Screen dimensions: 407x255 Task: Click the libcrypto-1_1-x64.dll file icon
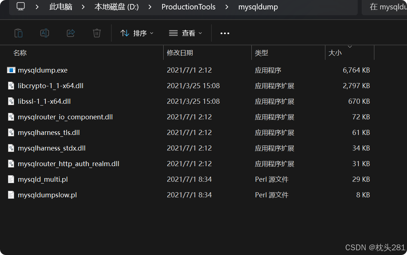tap(11, 86)
